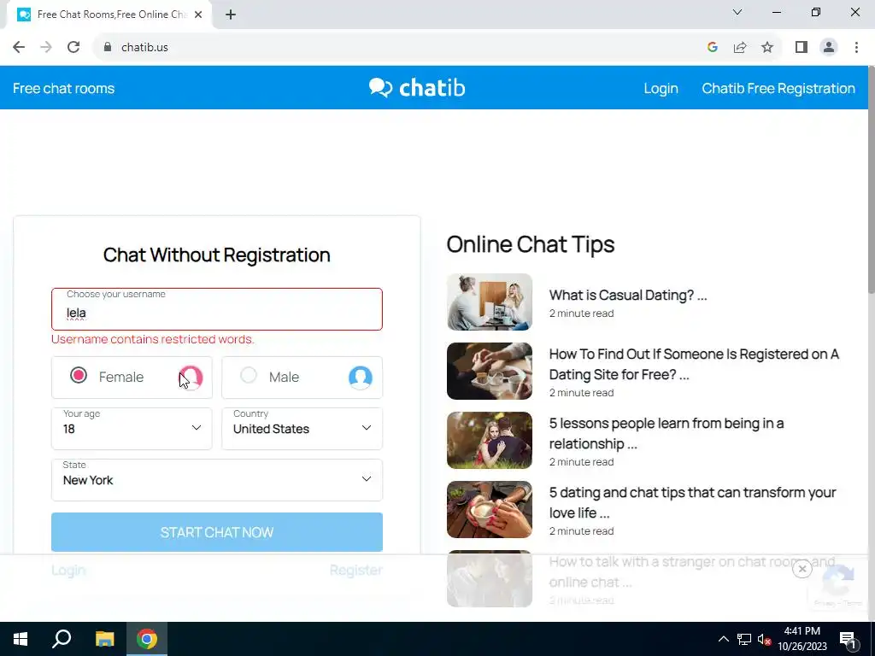Show hidden system tray icons
Image resolution: width=875 pixels, height=656 pixels.
[723, 639]
